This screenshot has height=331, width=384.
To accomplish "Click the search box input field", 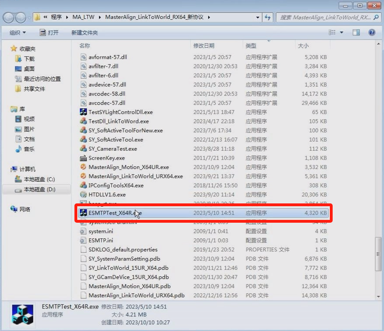I will click(325, 17).
